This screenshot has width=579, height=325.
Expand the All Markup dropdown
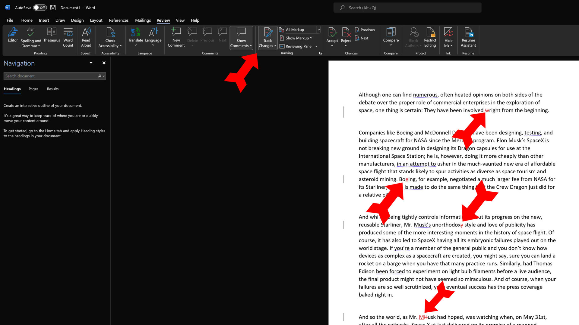tap(318, 29)
